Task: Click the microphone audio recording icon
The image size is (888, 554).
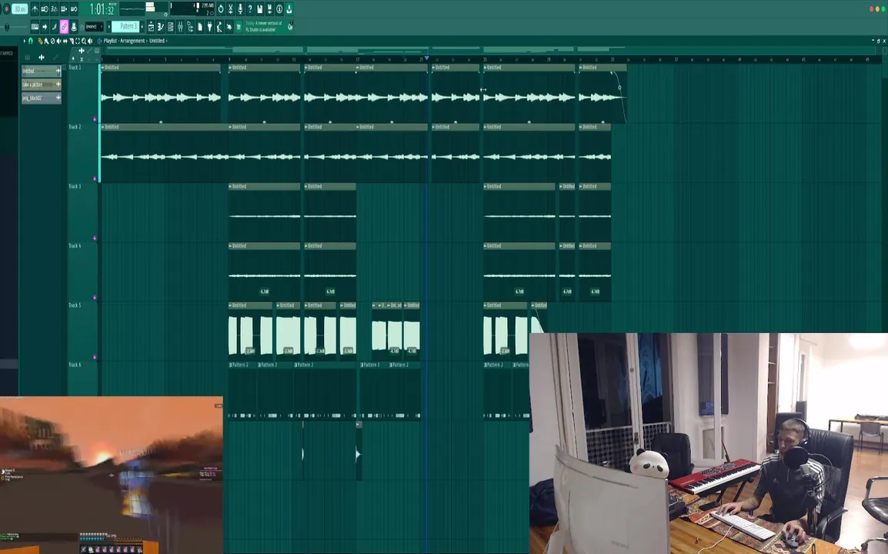Action: pyautogui.click(x=240, y=9)
